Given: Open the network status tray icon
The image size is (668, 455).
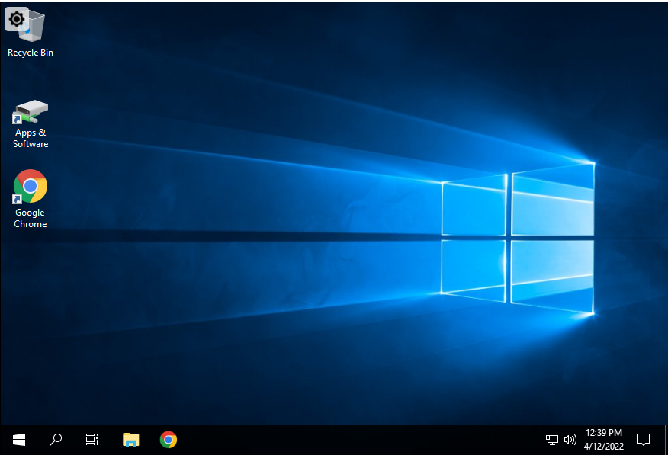Looking at the screenshot, I should tap(551, 440).
